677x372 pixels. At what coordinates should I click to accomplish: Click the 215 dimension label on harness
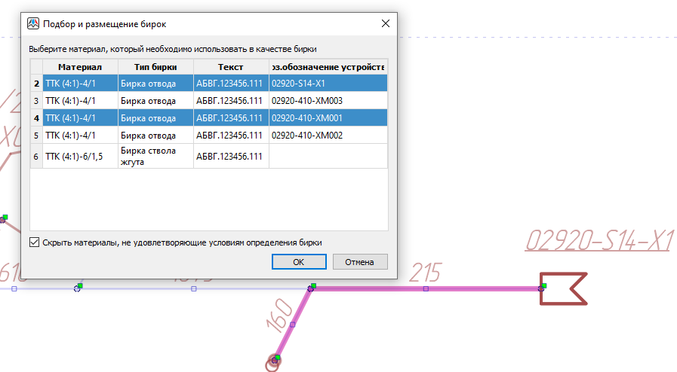coord(426,273)
